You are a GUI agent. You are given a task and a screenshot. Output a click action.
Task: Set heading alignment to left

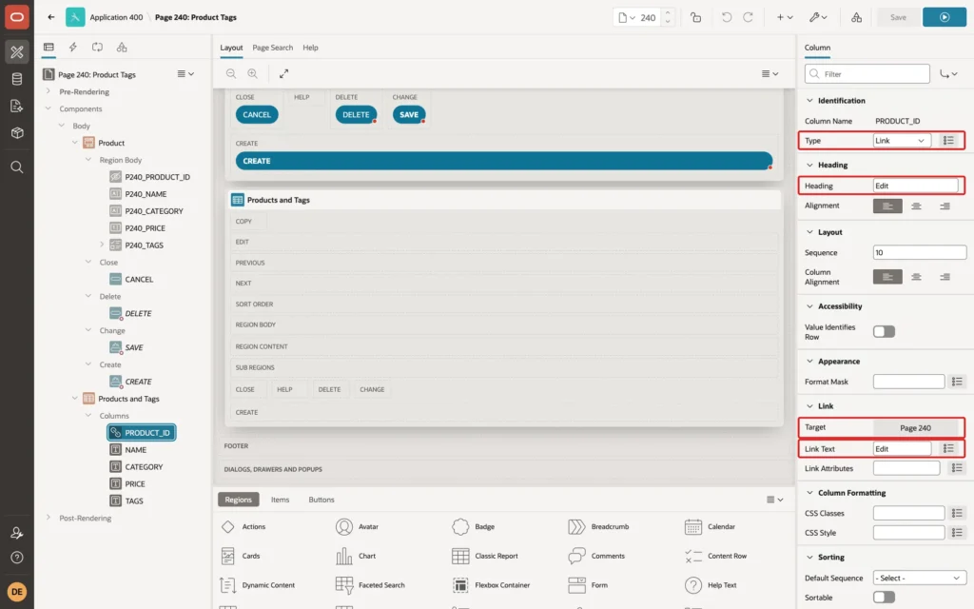pyautogui.click(x=887, y=206)
